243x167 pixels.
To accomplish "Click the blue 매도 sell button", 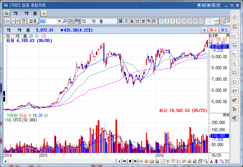I will point(225,30).
